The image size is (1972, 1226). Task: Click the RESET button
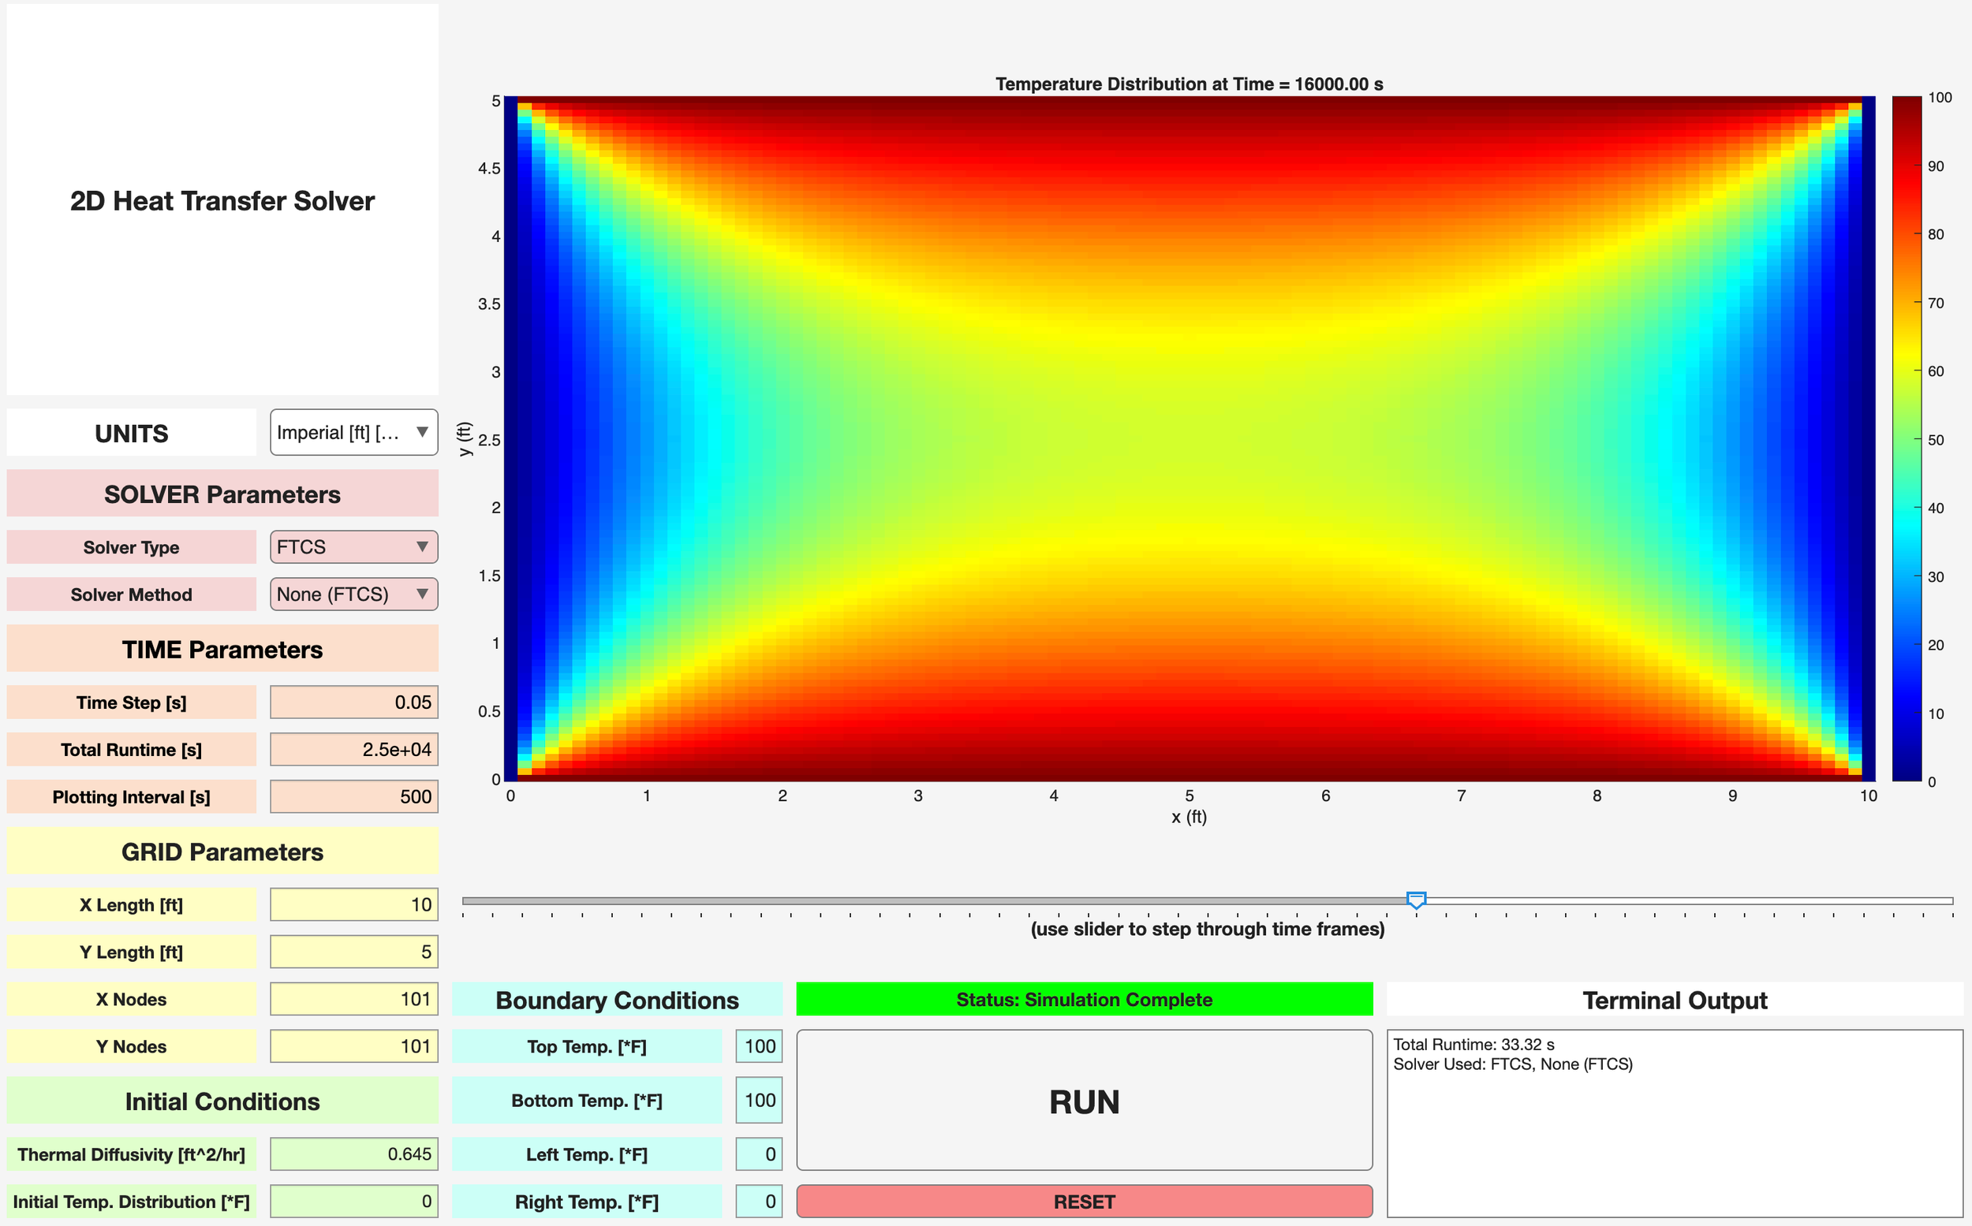point(1084,1202)
